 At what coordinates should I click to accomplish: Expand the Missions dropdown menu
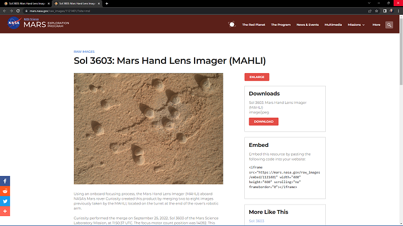click(356, 25)
